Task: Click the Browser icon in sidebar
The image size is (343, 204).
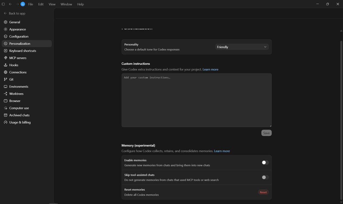Action: coord(5,101)
